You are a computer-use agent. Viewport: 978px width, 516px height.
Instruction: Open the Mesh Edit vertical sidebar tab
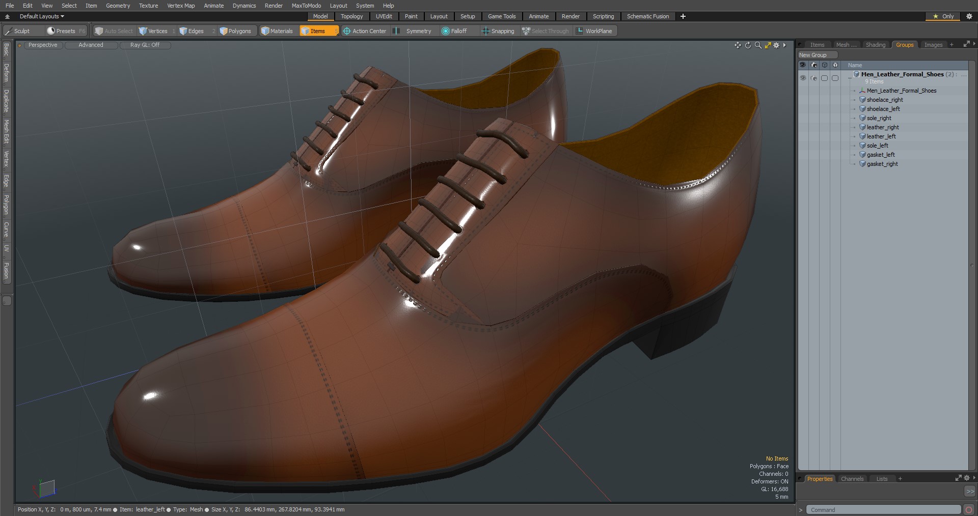(6, 132)
